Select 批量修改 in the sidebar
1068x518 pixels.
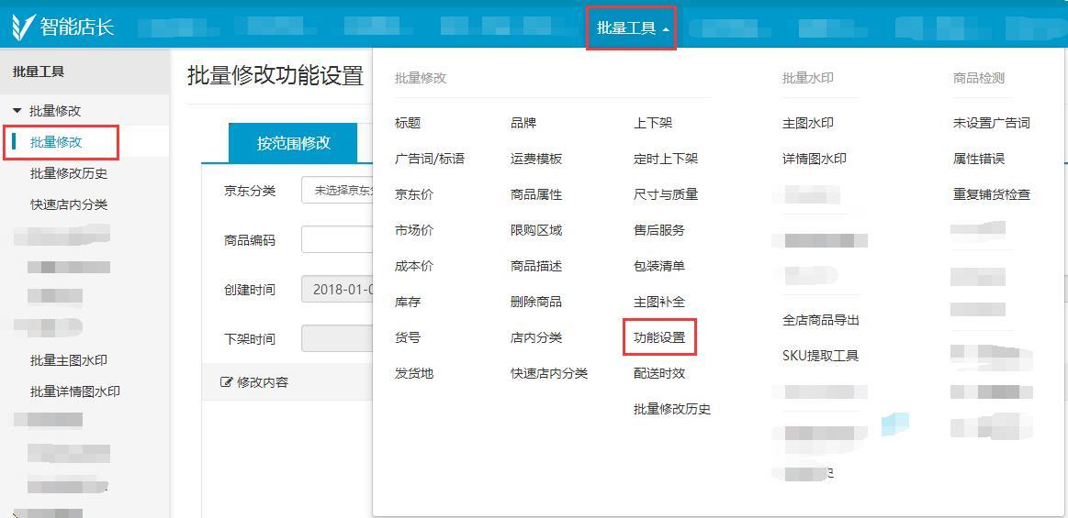click(57, 142)
